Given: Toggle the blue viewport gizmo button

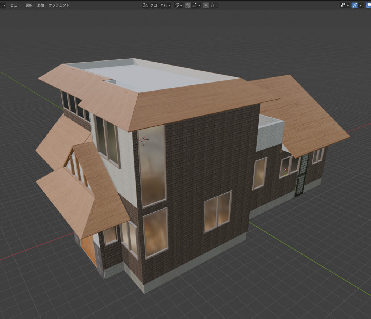Looking at the screenshot, I should (x=355, y=5).
